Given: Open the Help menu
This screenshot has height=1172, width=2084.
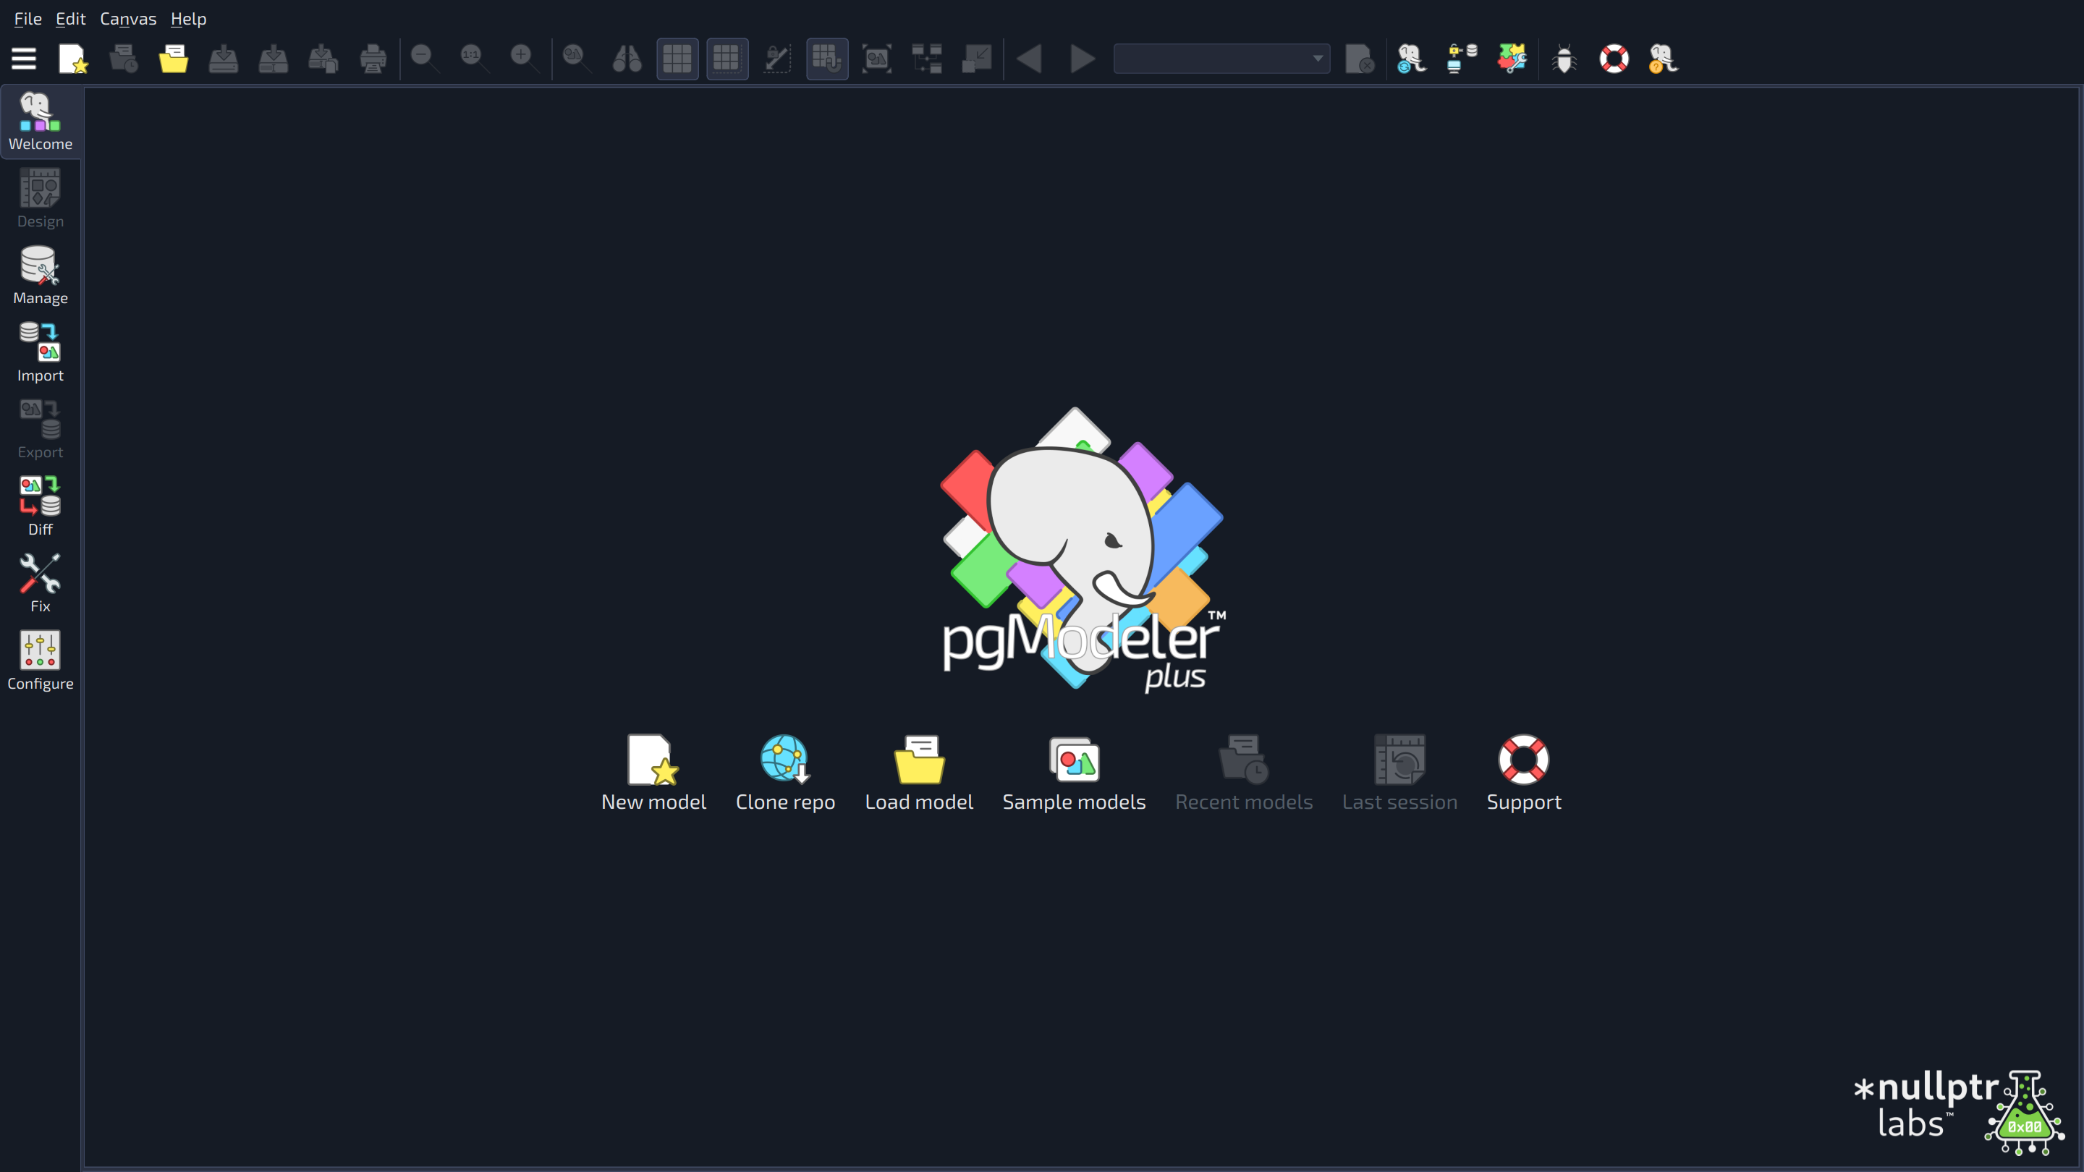Looking at the screenshot, I should coord(188,18).
